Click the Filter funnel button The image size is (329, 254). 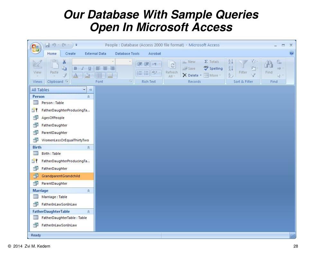click(243, 67)
